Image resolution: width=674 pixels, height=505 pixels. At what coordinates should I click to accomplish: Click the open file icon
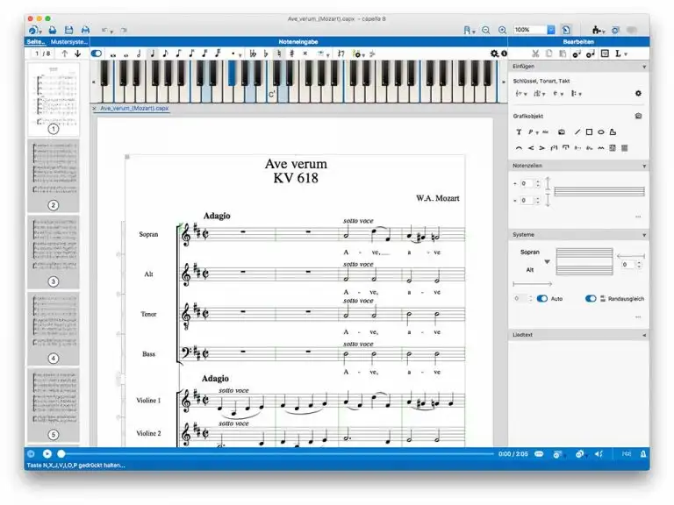(53, 30)
